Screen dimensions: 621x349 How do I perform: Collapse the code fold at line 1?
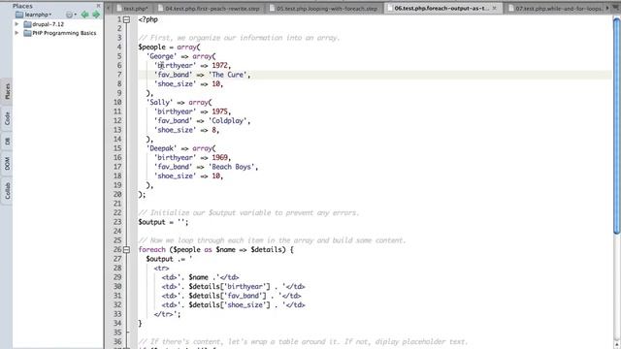[x=126, y=19]
